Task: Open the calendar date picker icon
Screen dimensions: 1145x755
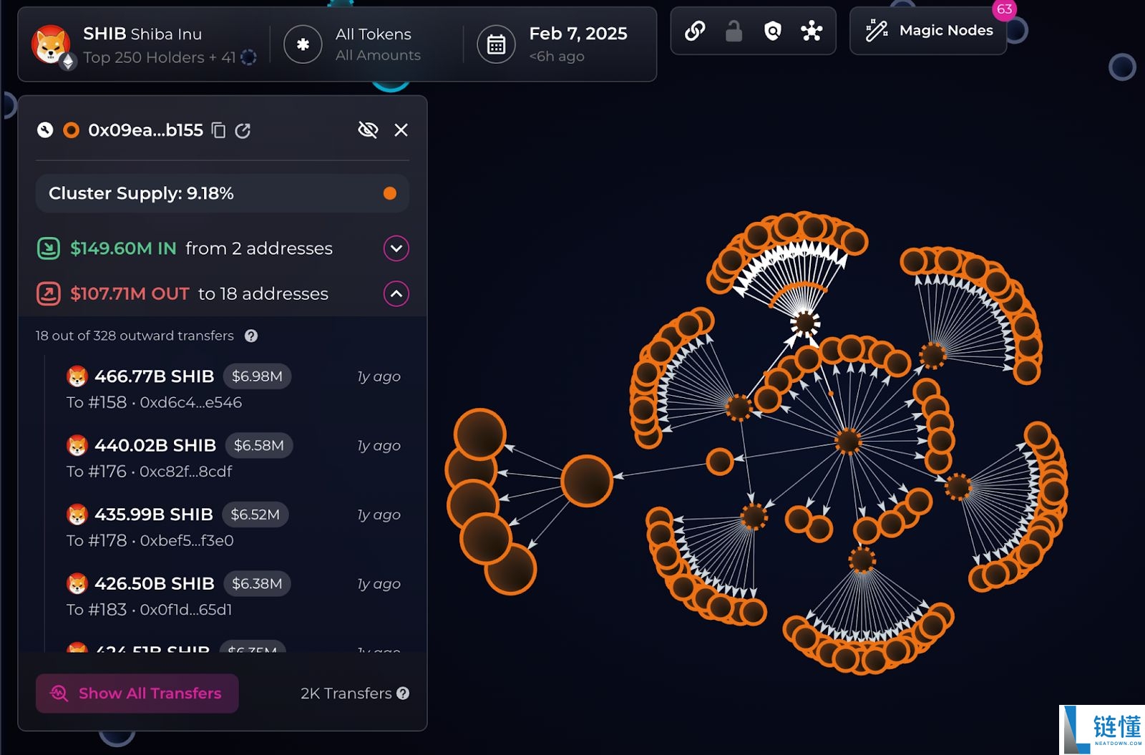Action: click(x=496, y=44)
